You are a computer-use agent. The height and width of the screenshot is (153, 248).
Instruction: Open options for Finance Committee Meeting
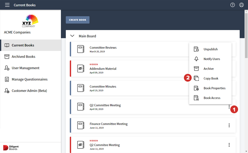point(229,125)
